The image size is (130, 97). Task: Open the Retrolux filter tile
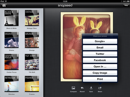tap(11, 84)
